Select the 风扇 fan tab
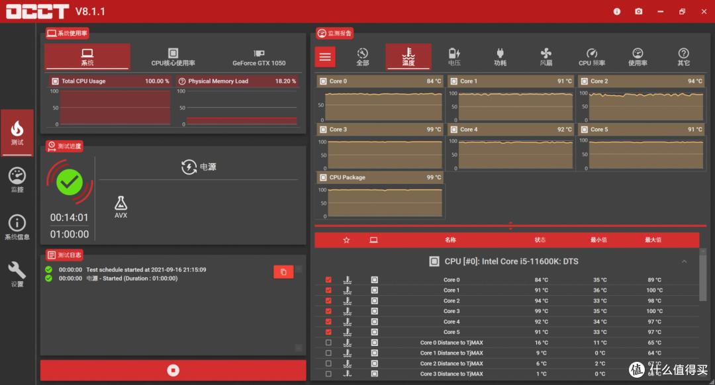Screen dimensions: 715x385 546,57
